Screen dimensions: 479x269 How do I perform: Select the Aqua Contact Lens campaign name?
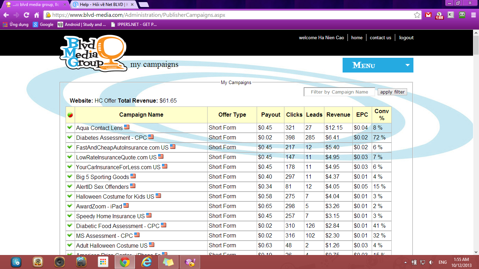pyautogui.click(x=99, y=128)
